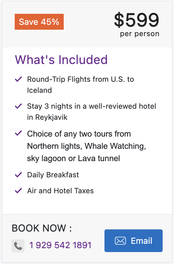
Task: Click checkmark beside Choice of tours item
Action: 18,133
